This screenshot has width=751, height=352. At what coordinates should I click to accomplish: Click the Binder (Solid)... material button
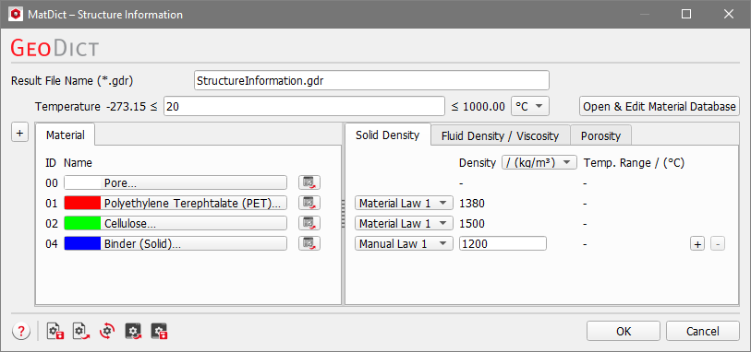pyautogui.click(x=176, y=243)
